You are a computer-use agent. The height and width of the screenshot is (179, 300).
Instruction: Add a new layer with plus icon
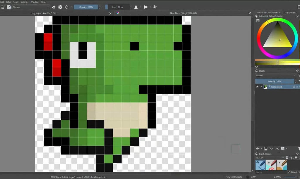click(x=258, y=148)
